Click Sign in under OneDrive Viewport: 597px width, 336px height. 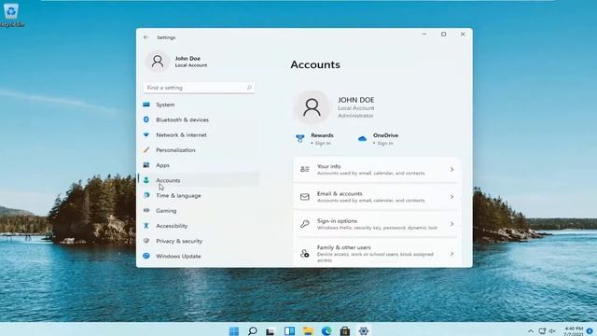point(385,143)
